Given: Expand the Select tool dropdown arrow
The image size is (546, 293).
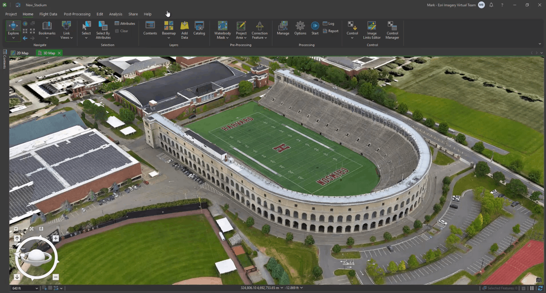Looking at the screenshot, I should point(86,38).
